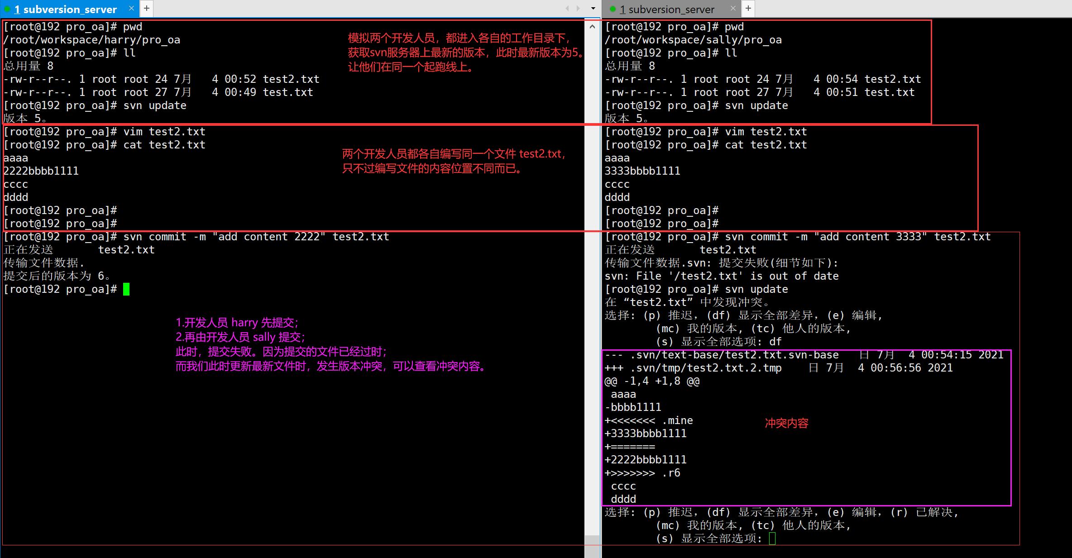1072x558 pixels.
Task: Show previous tabs with left arrow
Action: coord(567,8)
